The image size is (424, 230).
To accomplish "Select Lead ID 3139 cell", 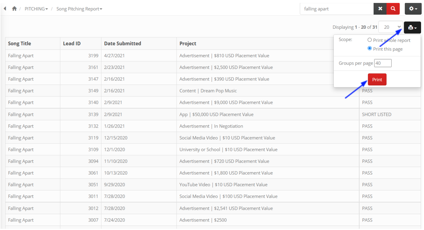I will coord(81,114).
